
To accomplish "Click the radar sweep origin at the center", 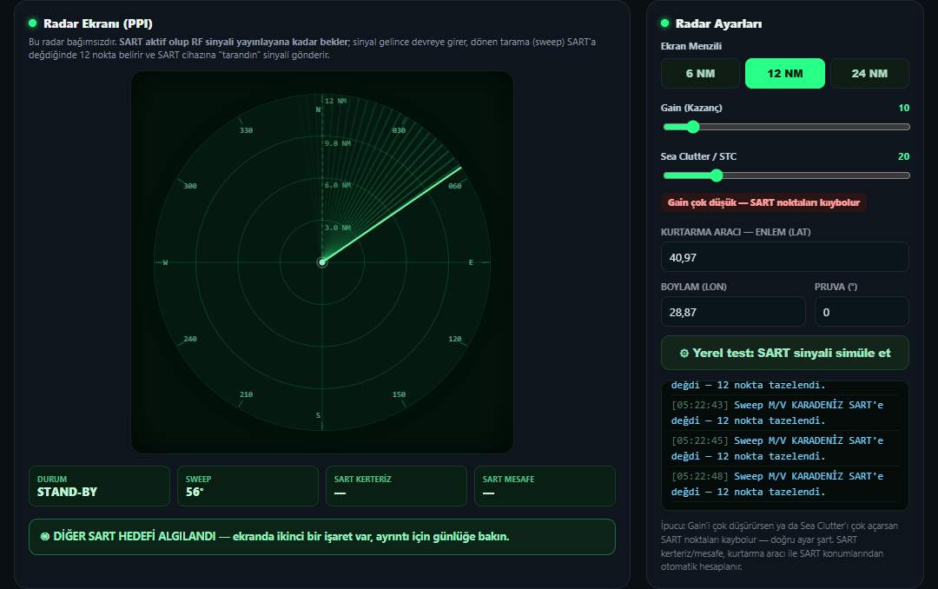I will [x=322, y=262].
